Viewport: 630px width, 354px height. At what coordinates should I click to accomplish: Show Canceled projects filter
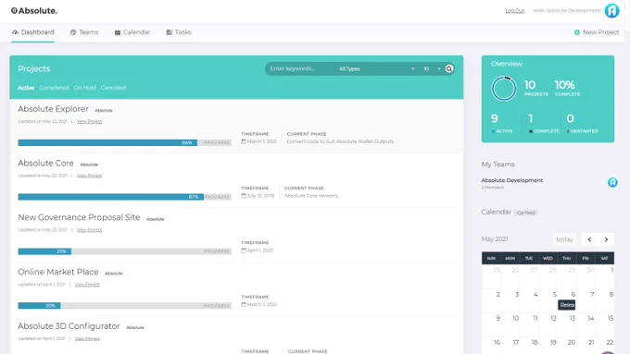113,88
